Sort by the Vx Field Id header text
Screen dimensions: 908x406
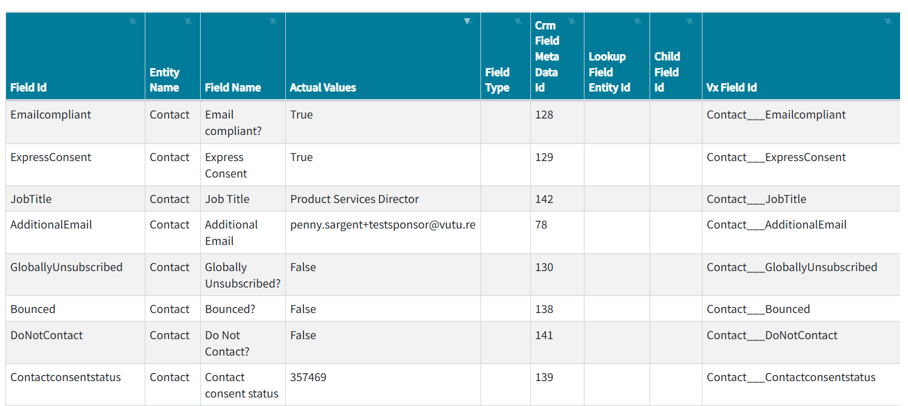pyautogui.click(x=732, y=88)
